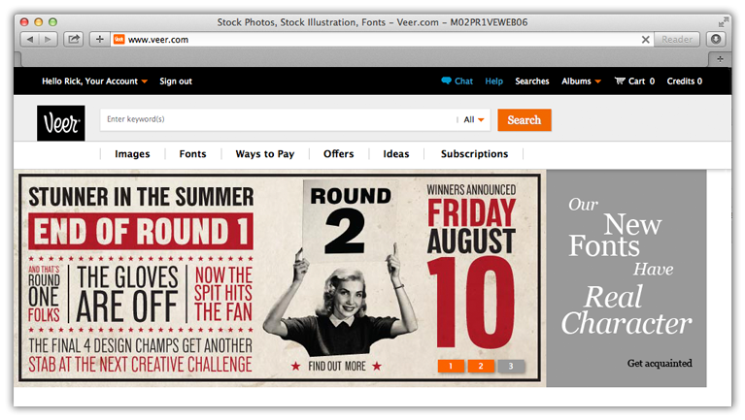Open the Fonts menu item

coord(192,154)
